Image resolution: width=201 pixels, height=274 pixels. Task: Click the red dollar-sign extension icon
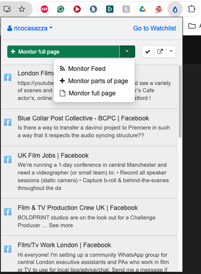[159, 9]
